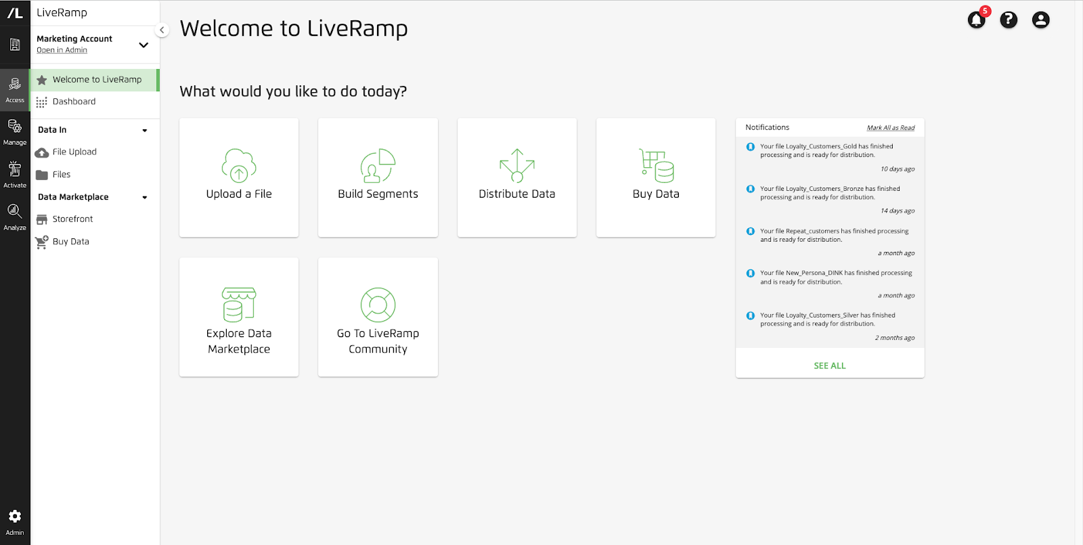The width and height of the screenshot is (1083, 545).
Task: Click Mark All as Read link
Action: pos(890,128)
